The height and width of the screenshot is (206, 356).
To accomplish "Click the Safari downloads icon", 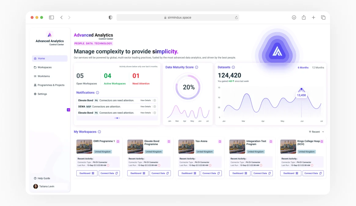I will point(294,17).
